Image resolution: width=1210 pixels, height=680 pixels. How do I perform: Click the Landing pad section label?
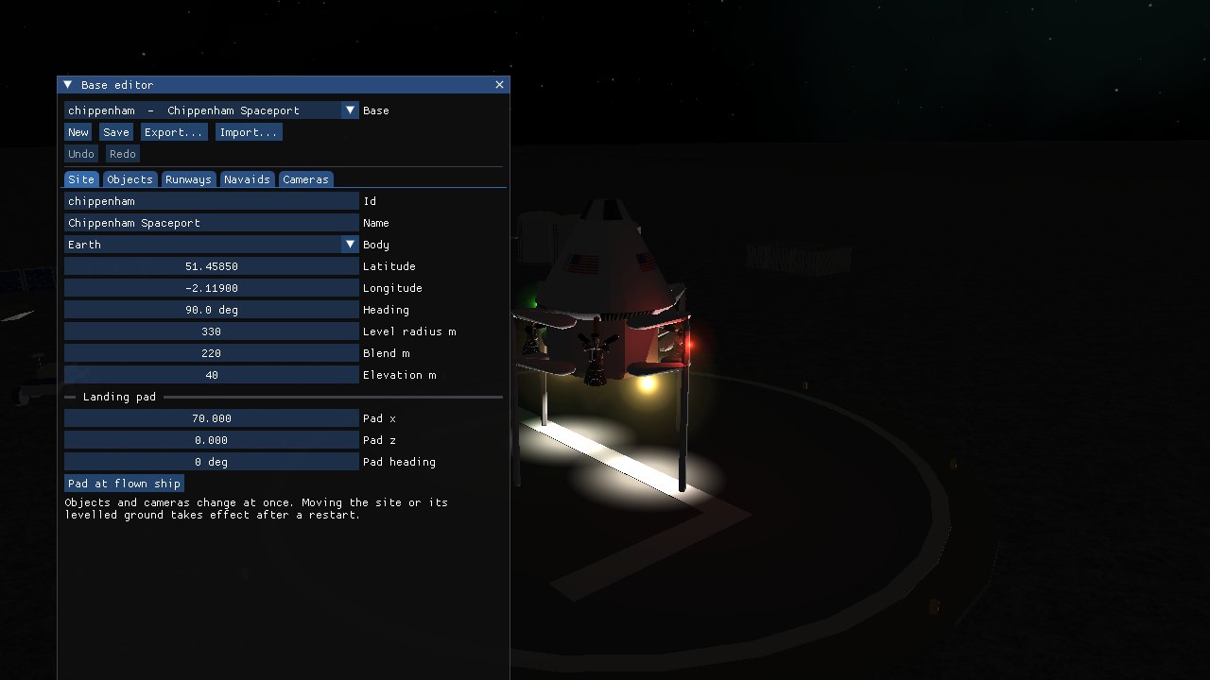click(x=119, y=397)
